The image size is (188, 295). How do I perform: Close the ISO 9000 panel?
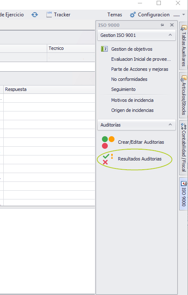pyautogui.click(x=172, y=25)
